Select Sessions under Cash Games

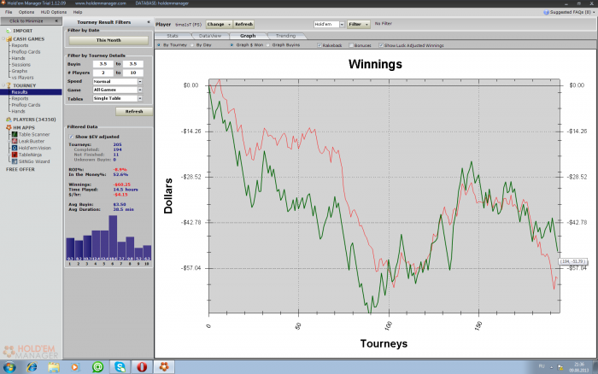pos(21,65)
